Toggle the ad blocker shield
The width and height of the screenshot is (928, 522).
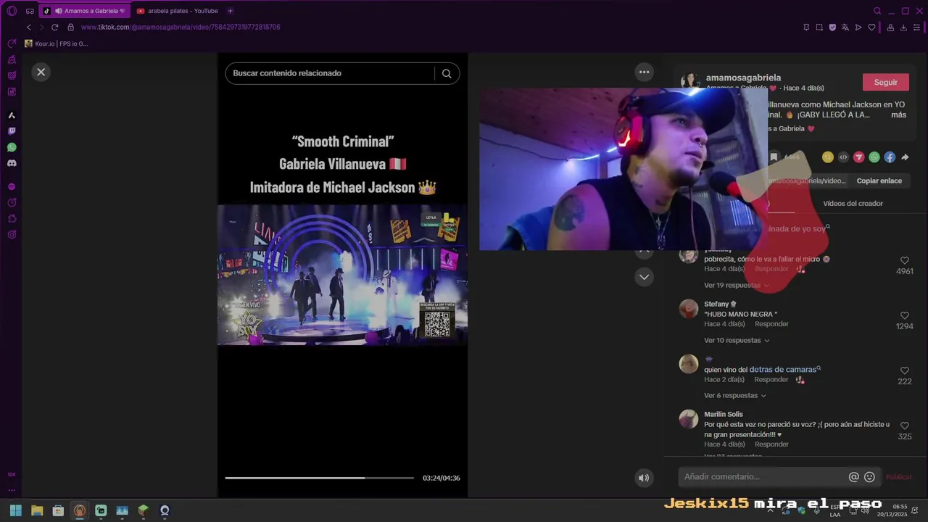pos(832,28)
